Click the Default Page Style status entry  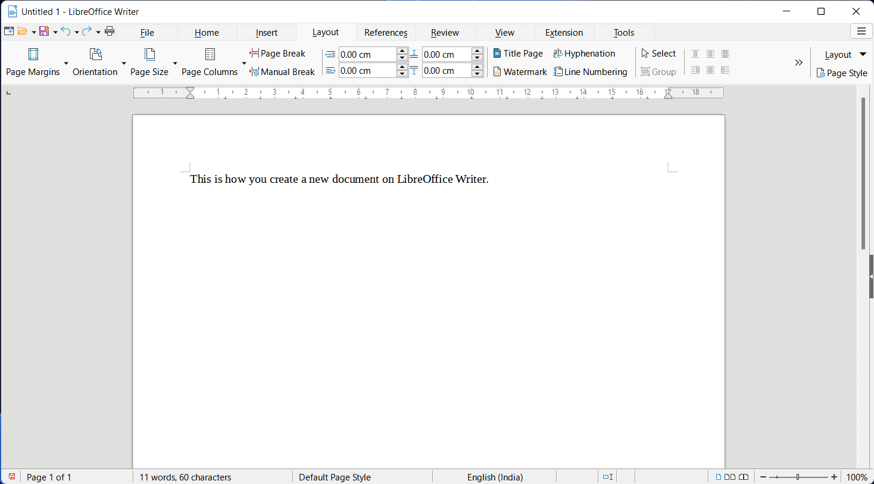(x=335, y=477)
